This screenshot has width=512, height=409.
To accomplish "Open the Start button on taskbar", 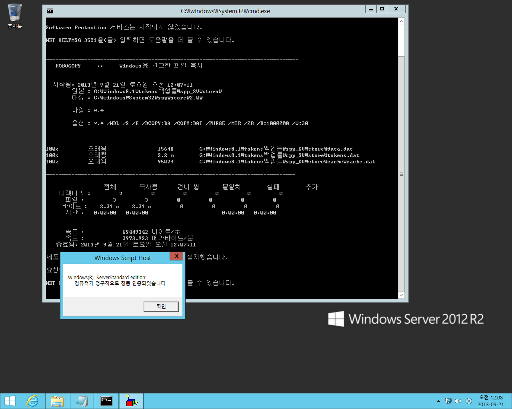I will (x=10, y=401).
